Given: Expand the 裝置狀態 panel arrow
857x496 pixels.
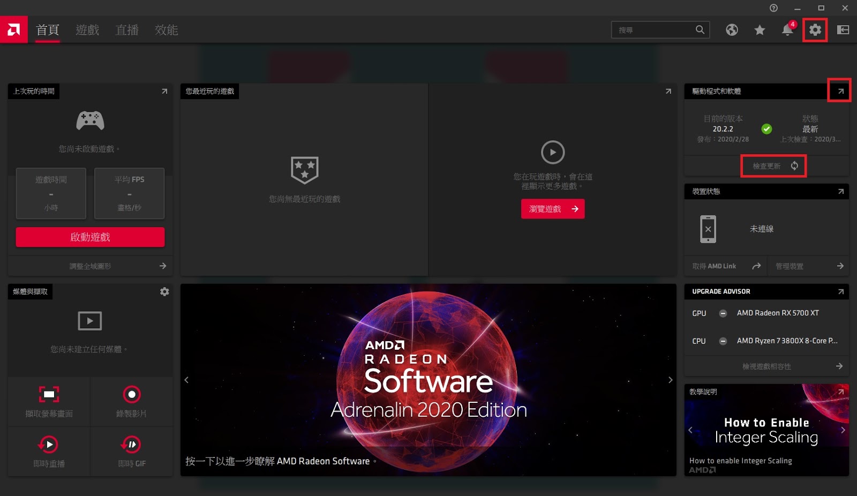Looking at the screenshot, I should coord(841,191).
